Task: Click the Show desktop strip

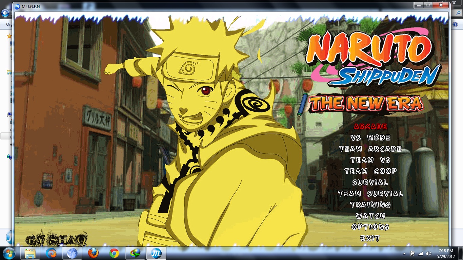Action: click(x=460, y=253)
